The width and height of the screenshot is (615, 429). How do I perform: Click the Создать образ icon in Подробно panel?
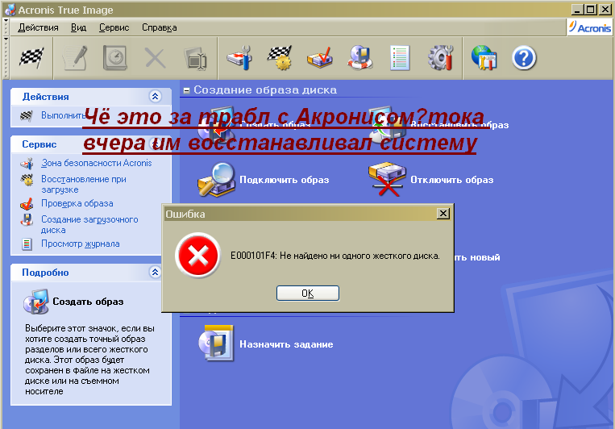coord(36,302)
